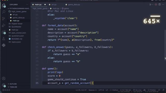The width and height of the screenshot is (166, 93).
Task: Switch to the main.py editor tab
Action: point(38,5)
